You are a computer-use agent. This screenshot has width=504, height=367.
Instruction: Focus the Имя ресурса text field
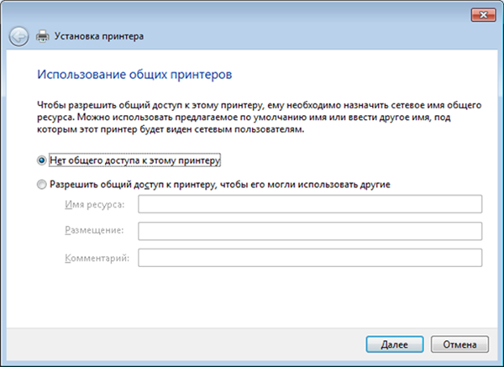coord(310,204)
